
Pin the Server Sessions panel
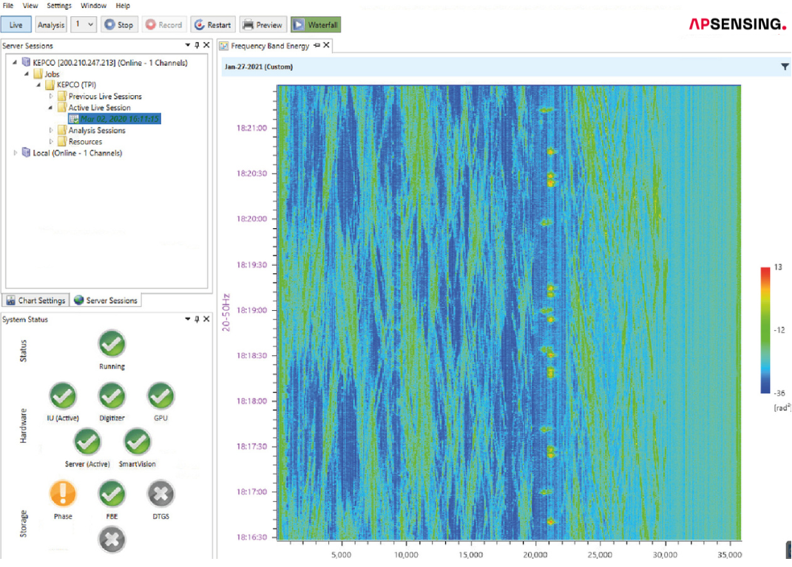click(x=197, y=45)
